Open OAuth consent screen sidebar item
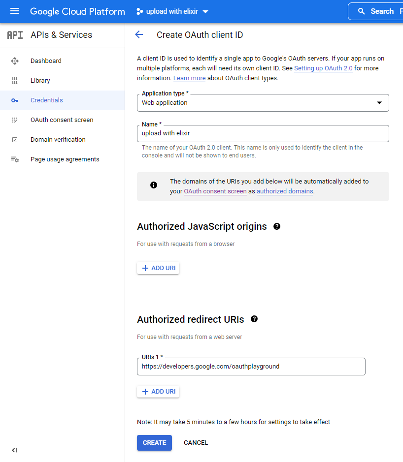Screen dimensions: 403x462 62,120
